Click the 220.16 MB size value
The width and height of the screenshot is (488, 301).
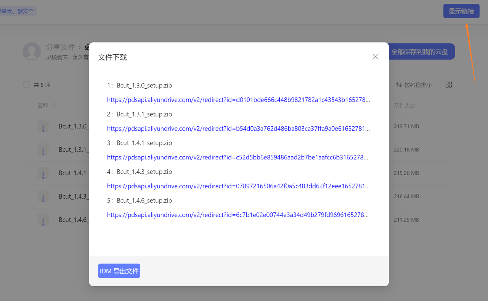coord(406,150)
